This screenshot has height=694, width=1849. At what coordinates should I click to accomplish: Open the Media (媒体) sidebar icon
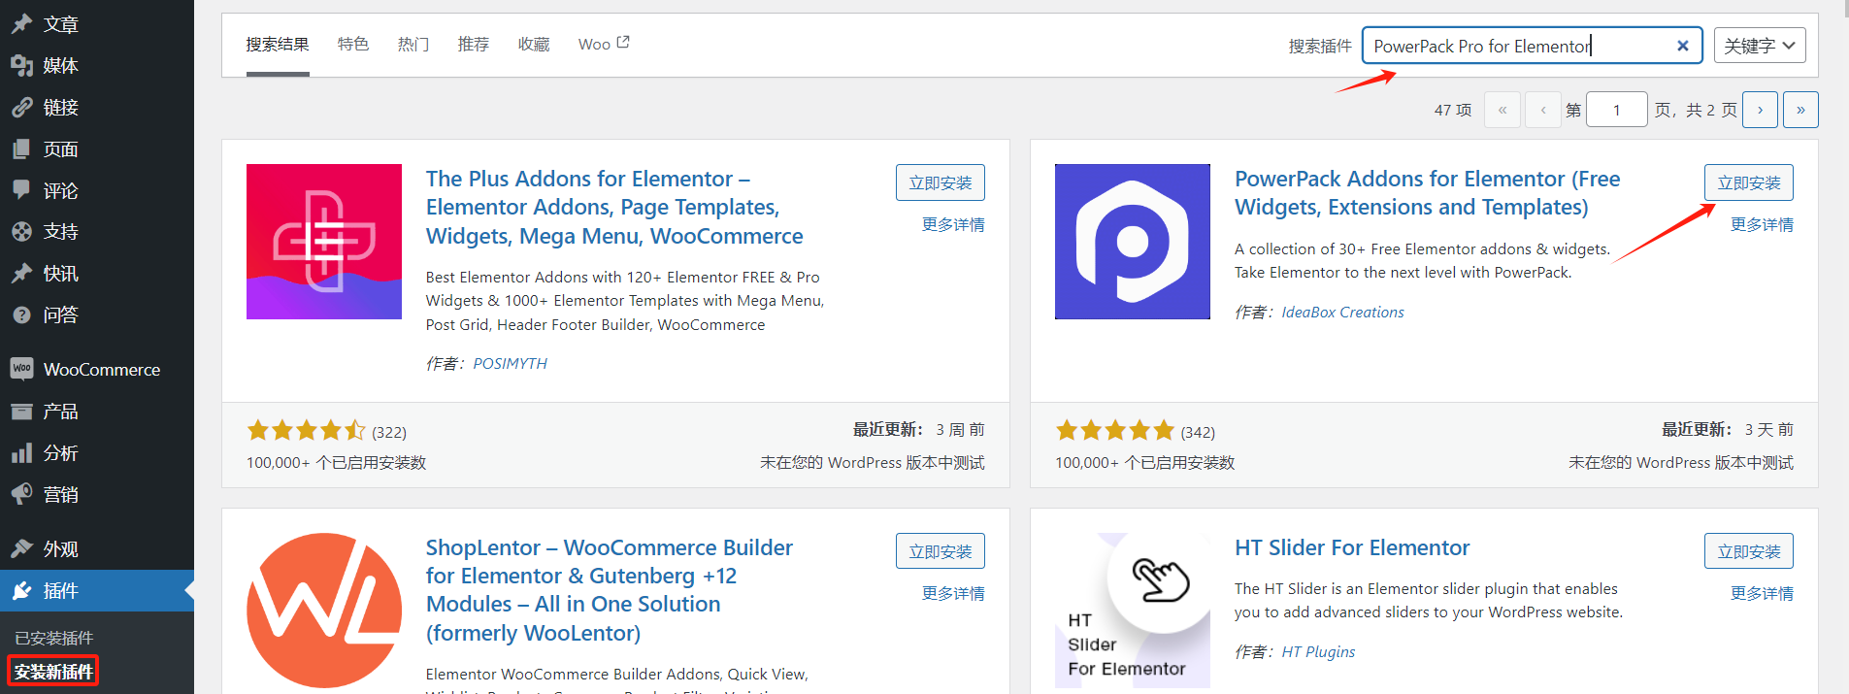point(21,66)
